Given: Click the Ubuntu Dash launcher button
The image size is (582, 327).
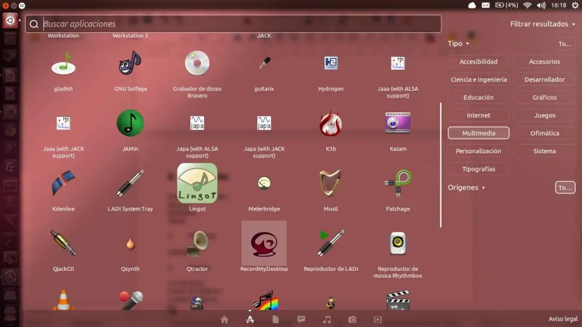Looking at the screenshot, I should point(10,20).
